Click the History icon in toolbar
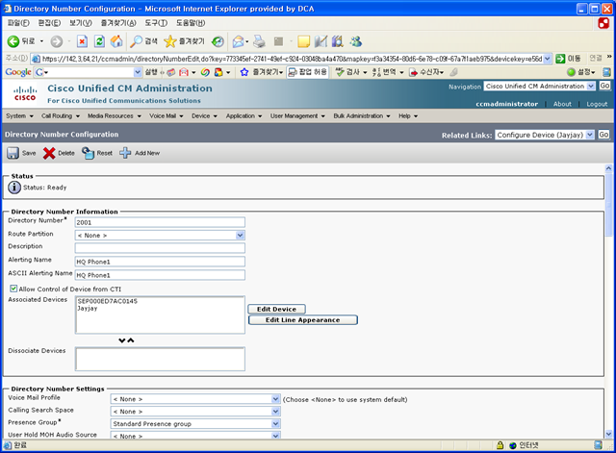Image resolution: width=616 pixels, height=453 pixels. pyautogui.click(x=218, y=41)
